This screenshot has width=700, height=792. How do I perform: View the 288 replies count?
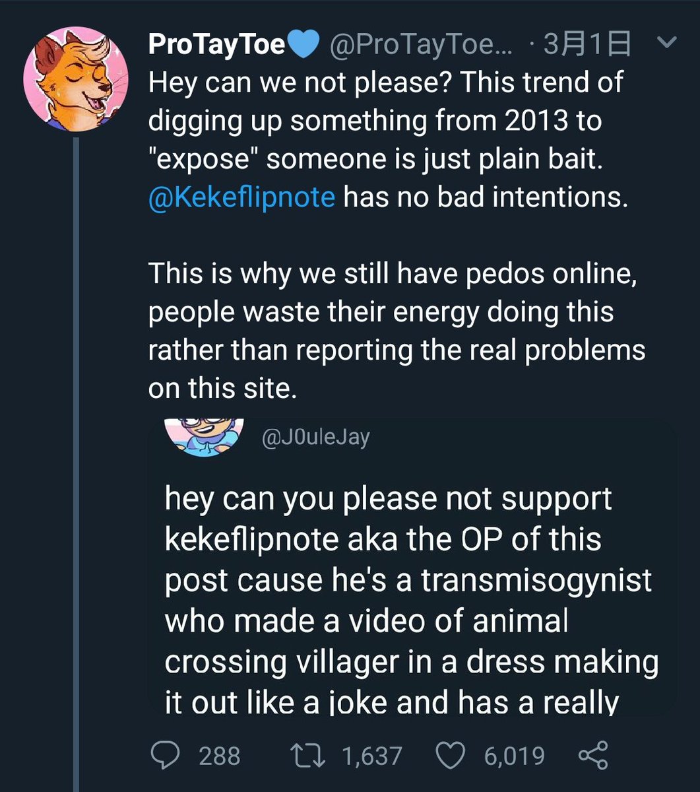coord(220,756)
